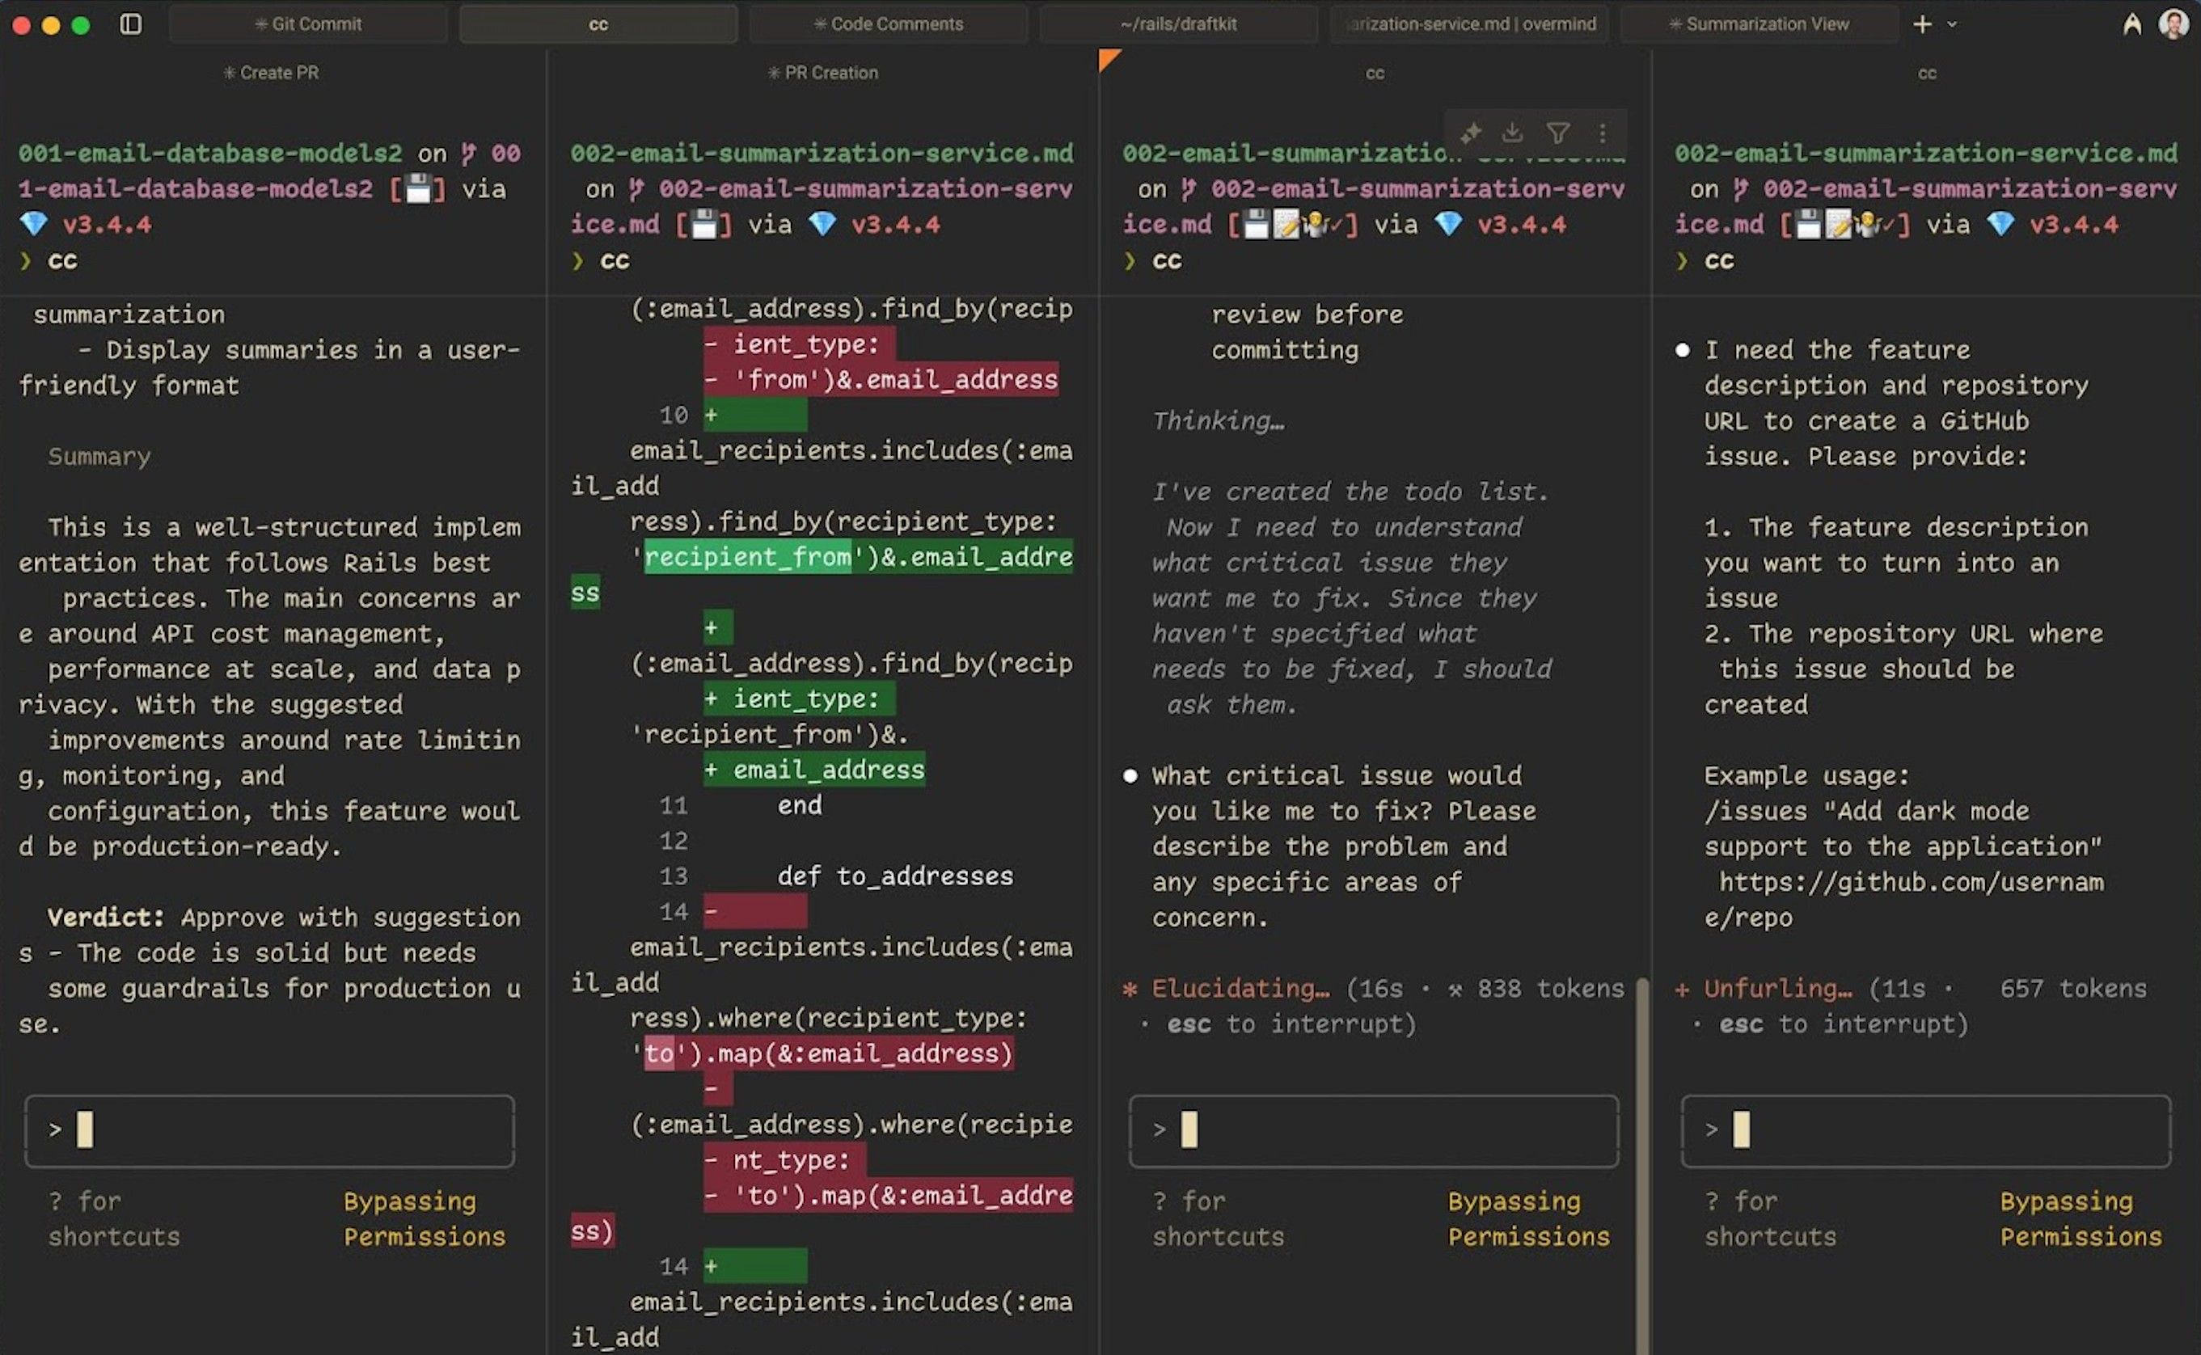Viewport: 2201px width, 1355px height.
Task: Click 'review before' text in Thinking pane
Action: tap(1308, 314)
